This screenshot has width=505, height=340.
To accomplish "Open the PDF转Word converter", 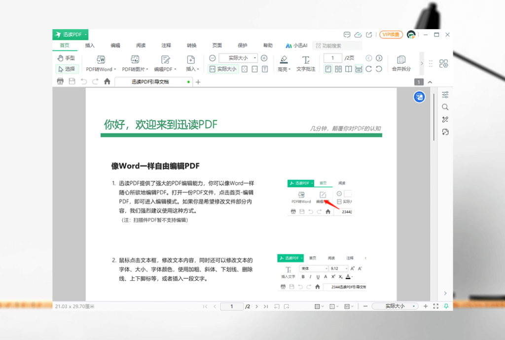I will 101,63.
